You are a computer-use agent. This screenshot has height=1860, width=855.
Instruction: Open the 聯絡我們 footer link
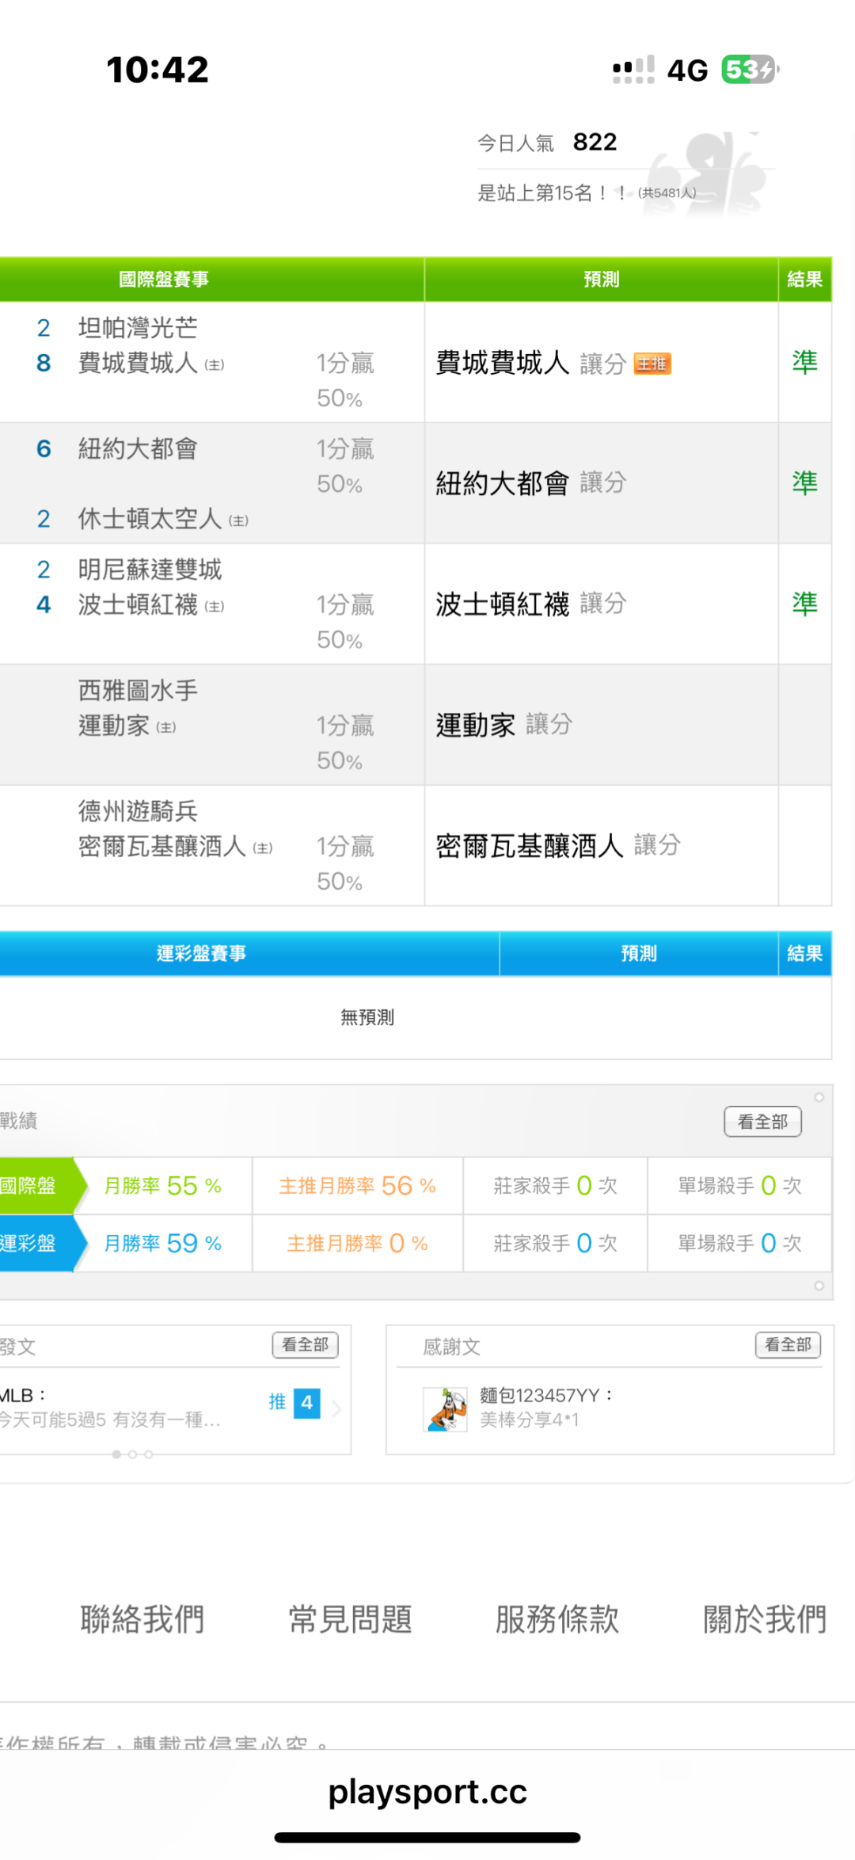(142, 1619)
